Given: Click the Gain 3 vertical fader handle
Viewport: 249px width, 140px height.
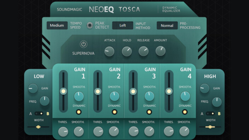Looking at the screenshot, I should [x=133, y=92].
